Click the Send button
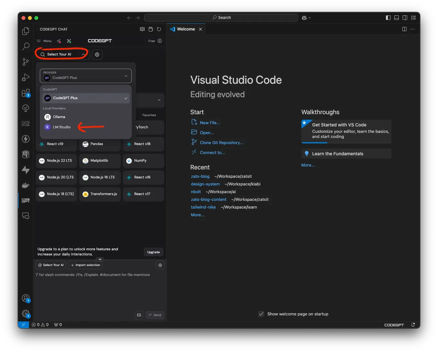The height and width of the screenshot is (352, 438). point(155,315)
